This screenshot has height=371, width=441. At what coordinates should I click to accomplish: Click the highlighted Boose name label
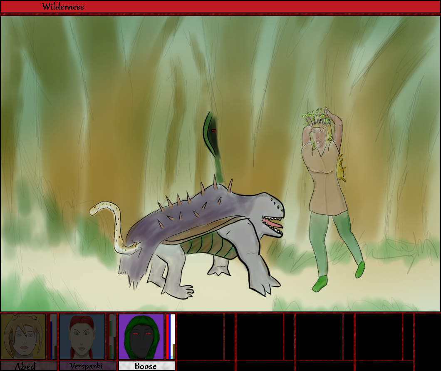click(x=146, y=366)
